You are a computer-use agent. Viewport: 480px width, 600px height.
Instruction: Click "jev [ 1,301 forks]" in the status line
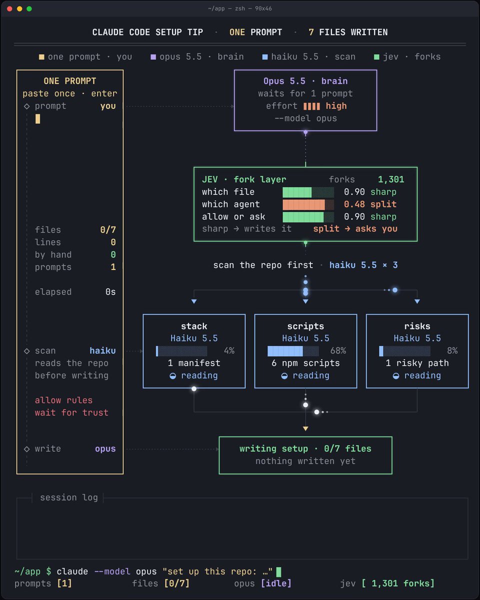coord(387,583)
